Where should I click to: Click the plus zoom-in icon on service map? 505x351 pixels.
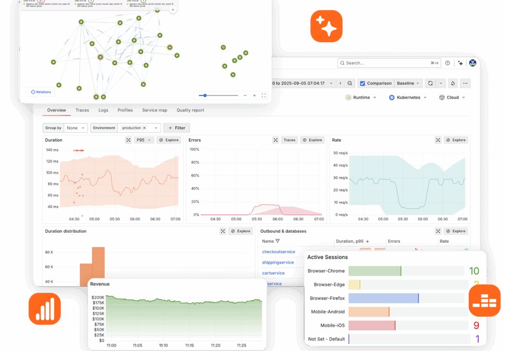[x=254, y=95]
